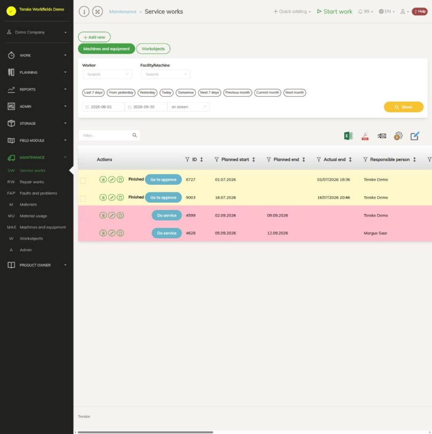Open ID column filter funnel
Image resolution: width=432 pixels, height=434 pixels.
[x=187, y=159]
